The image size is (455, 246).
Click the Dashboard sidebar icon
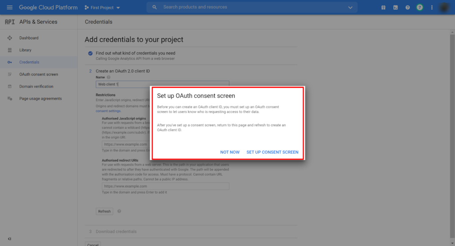[x=10, y=38]
